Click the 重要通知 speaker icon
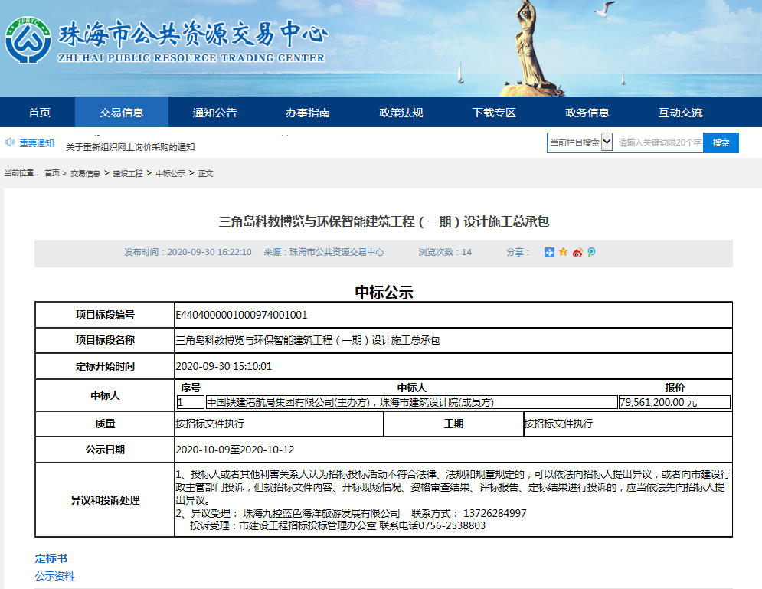Image resolution: width=762 pixels, height=589 pixels. (10, 142)
